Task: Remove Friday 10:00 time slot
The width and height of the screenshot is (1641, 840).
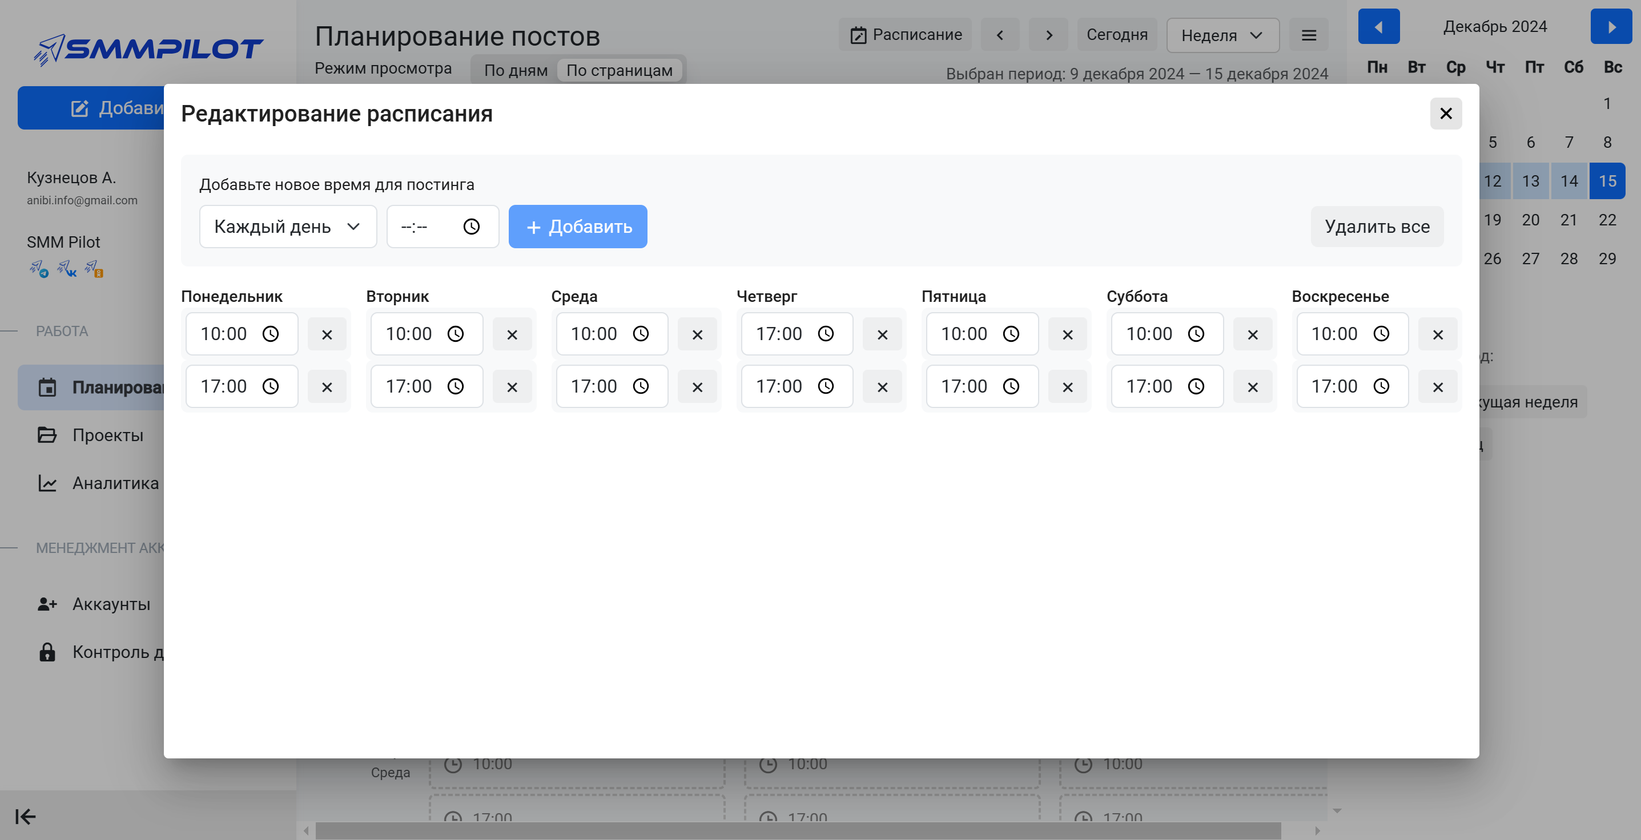Action: (1067, 334)
